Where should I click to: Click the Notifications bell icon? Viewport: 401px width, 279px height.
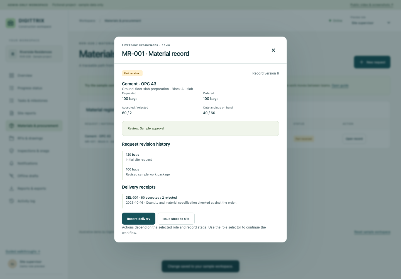click(x=11, y=163)
